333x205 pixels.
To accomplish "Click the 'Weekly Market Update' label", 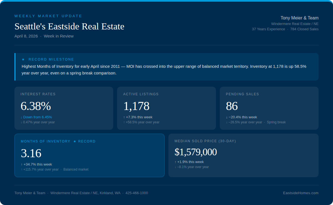I will [x=48, y=16].
